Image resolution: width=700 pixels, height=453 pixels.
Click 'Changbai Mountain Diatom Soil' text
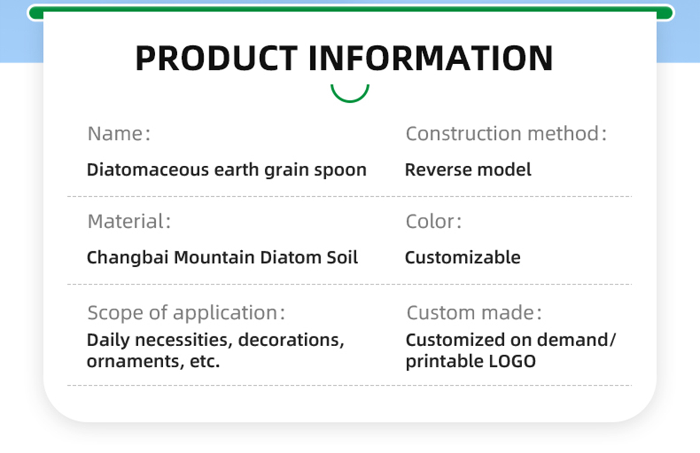click(x=222, y=257)
